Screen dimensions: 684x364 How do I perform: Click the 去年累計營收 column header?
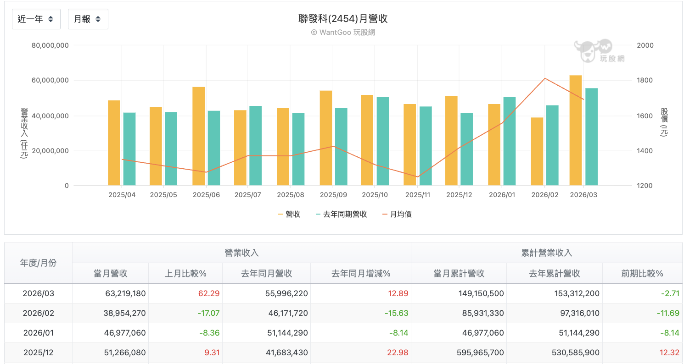555,274
